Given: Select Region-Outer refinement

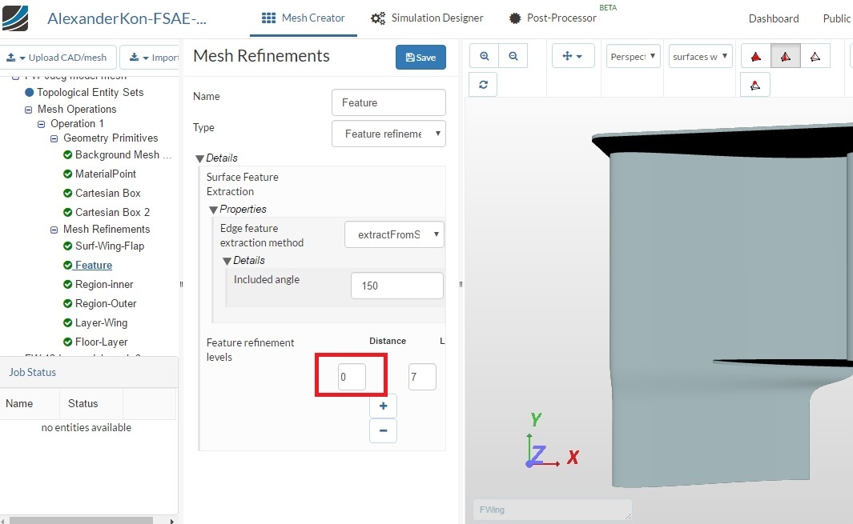Looking at the screenshot, I should click(106, 303).
